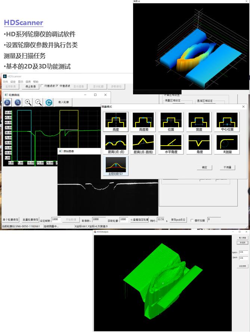Click status text 当前轮廓仪:SN6-0050-1182661
Image resolution: width=250 pixels, height=332 pixels.
21,226
